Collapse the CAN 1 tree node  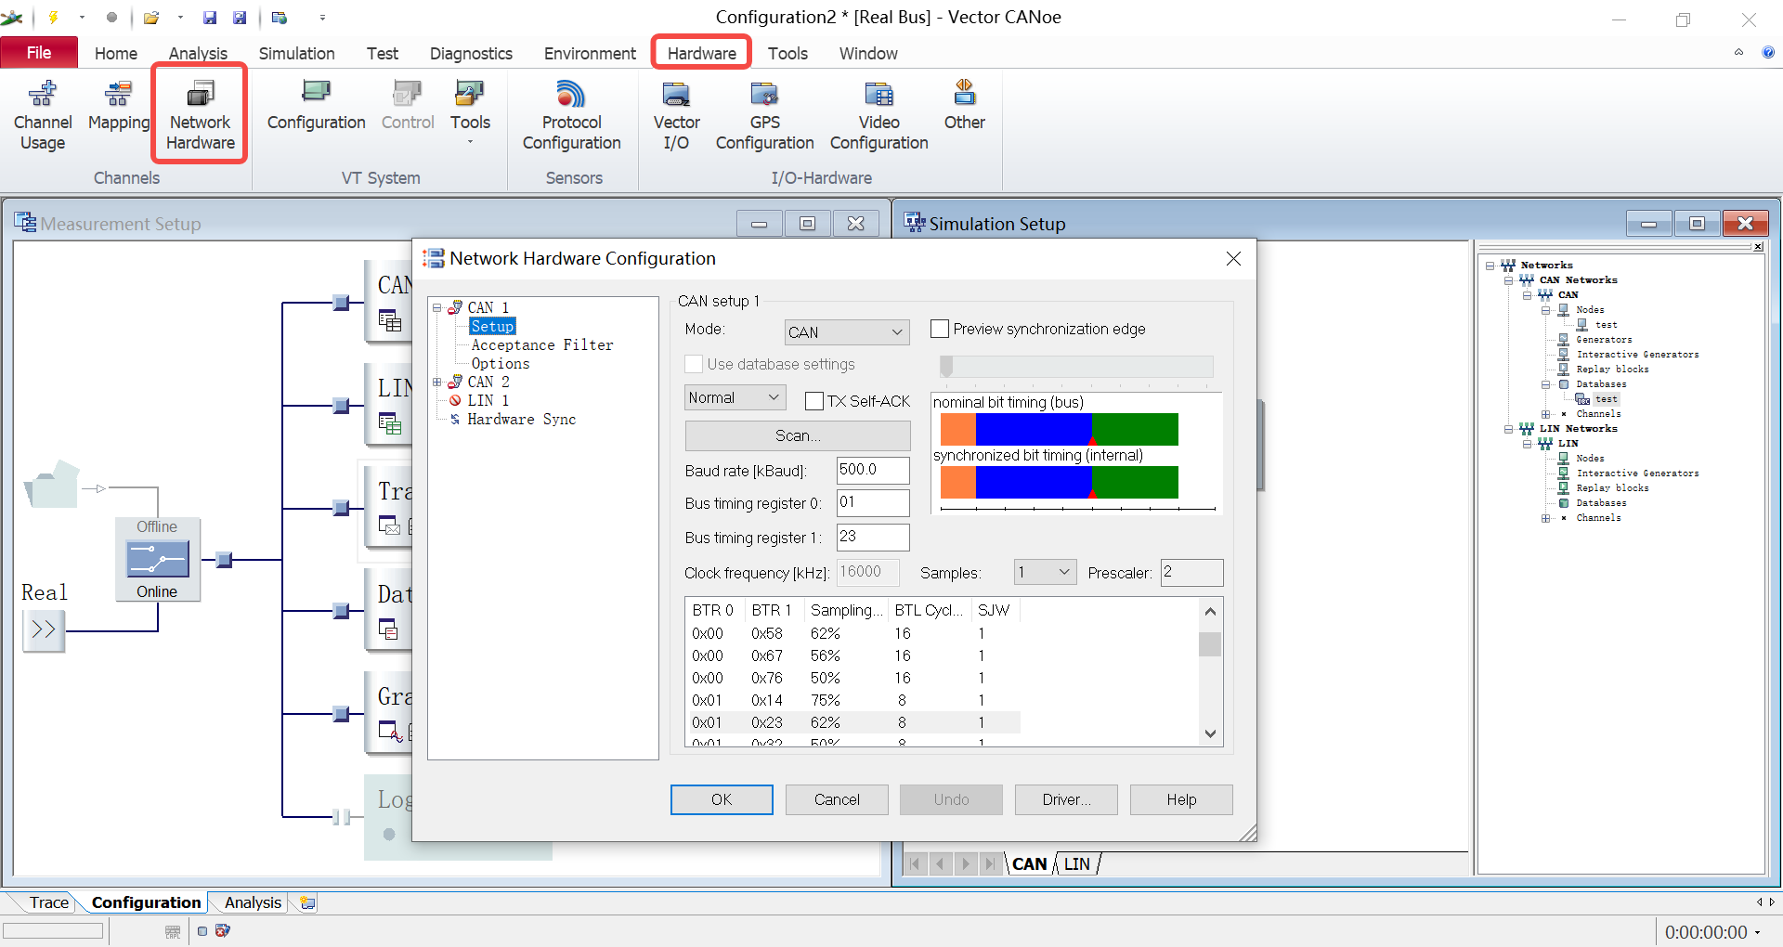click(436, 307)
